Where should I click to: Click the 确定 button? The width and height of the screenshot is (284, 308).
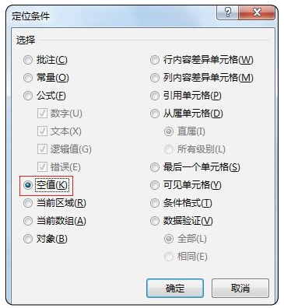click(175, 288)
